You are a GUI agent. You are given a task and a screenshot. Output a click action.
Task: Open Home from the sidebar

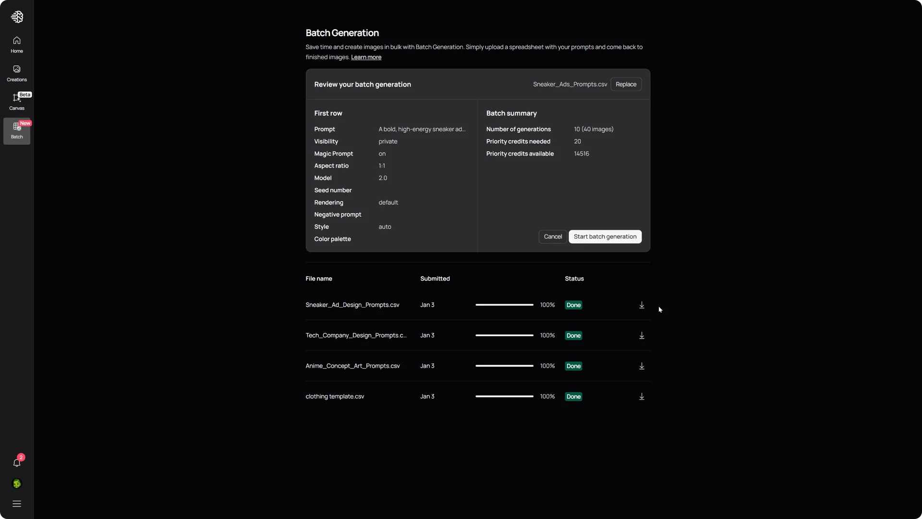16,44
